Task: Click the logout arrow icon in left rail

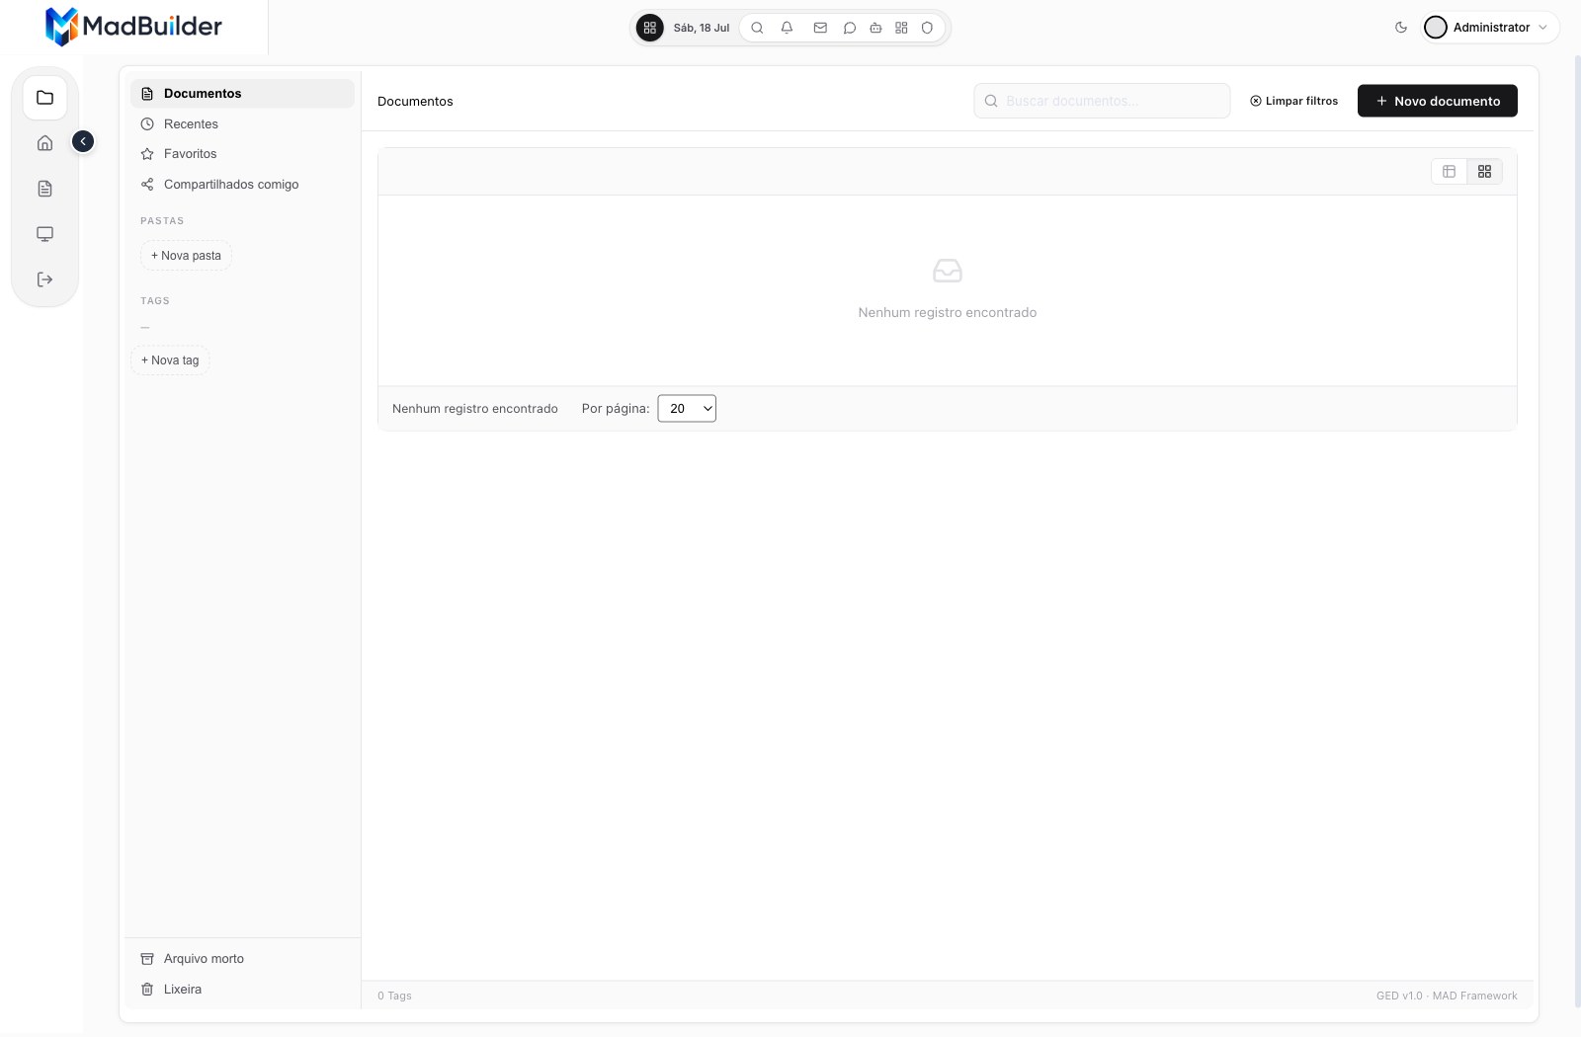Action: 44,279
